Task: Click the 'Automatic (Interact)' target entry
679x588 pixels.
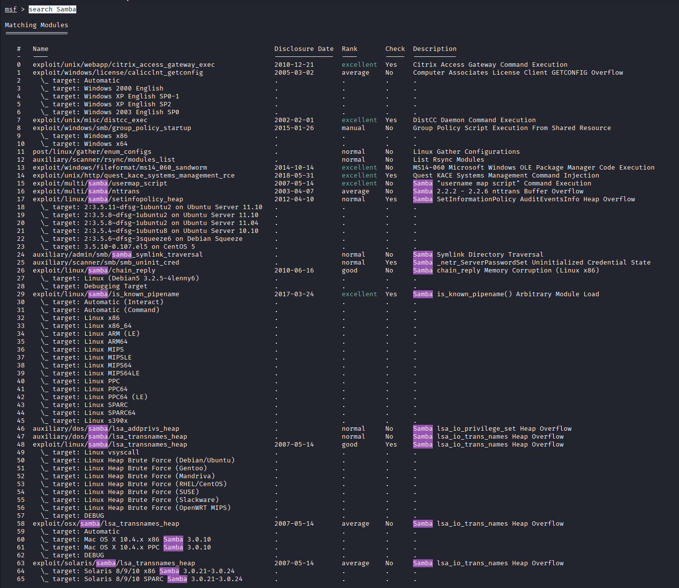Action: pyautogui.click(x=107, y=302)
